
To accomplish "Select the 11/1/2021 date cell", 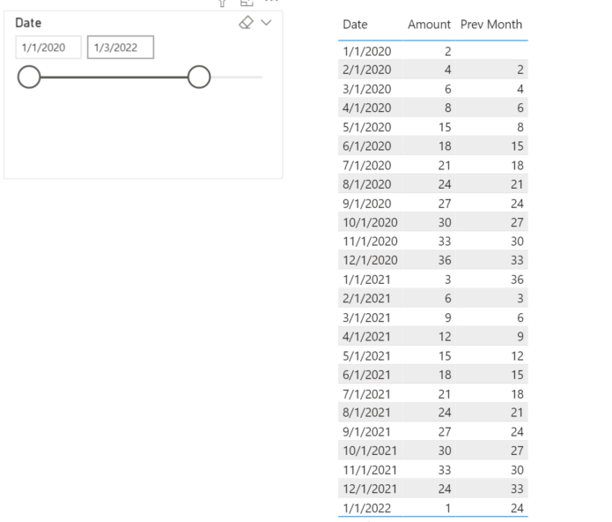I will pos(370,470).
